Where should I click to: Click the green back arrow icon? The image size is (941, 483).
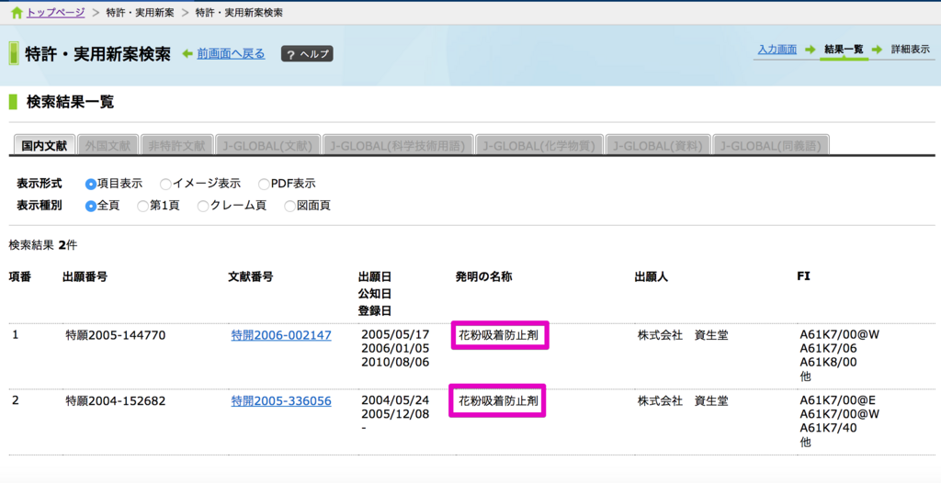coord(187,54)
